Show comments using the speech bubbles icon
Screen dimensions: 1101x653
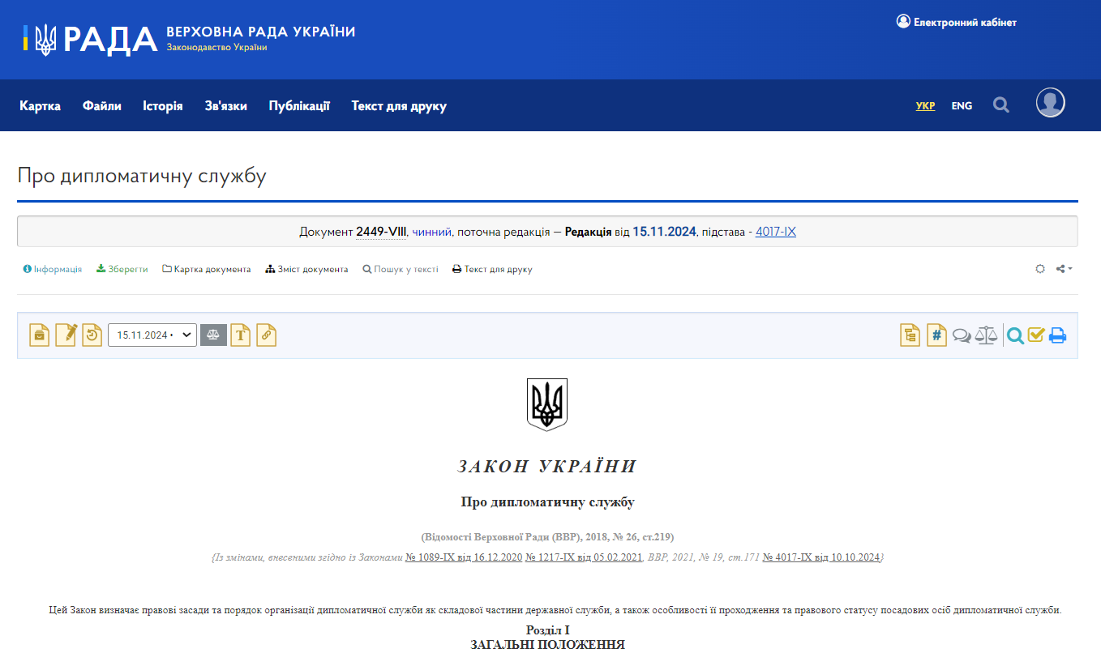[962, 335]
